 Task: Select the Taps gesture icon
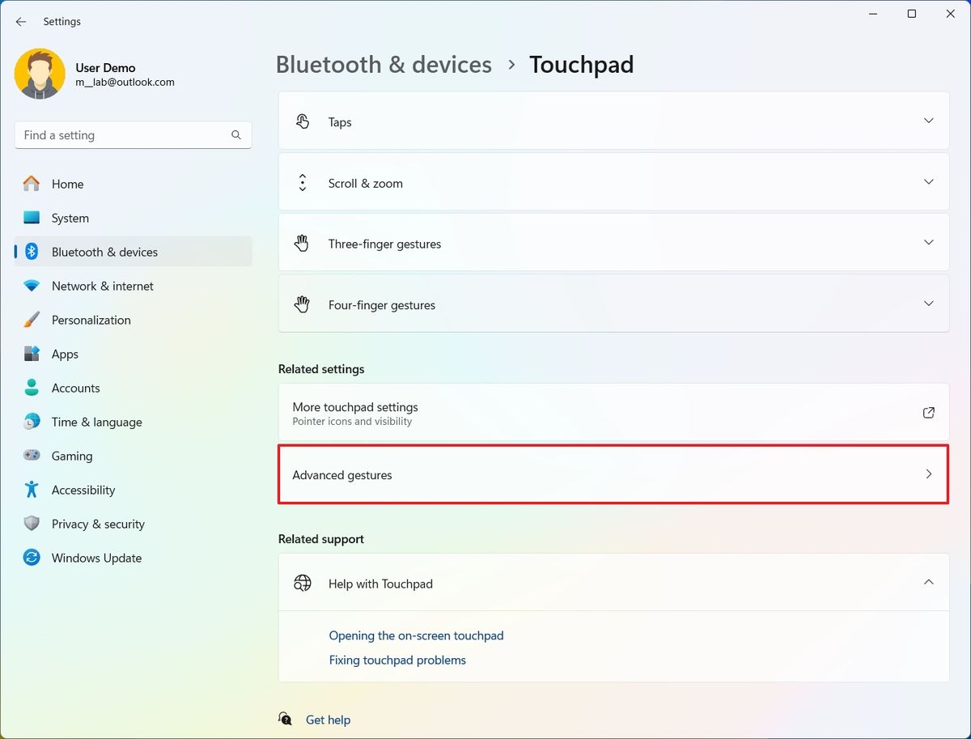[303, 121]
